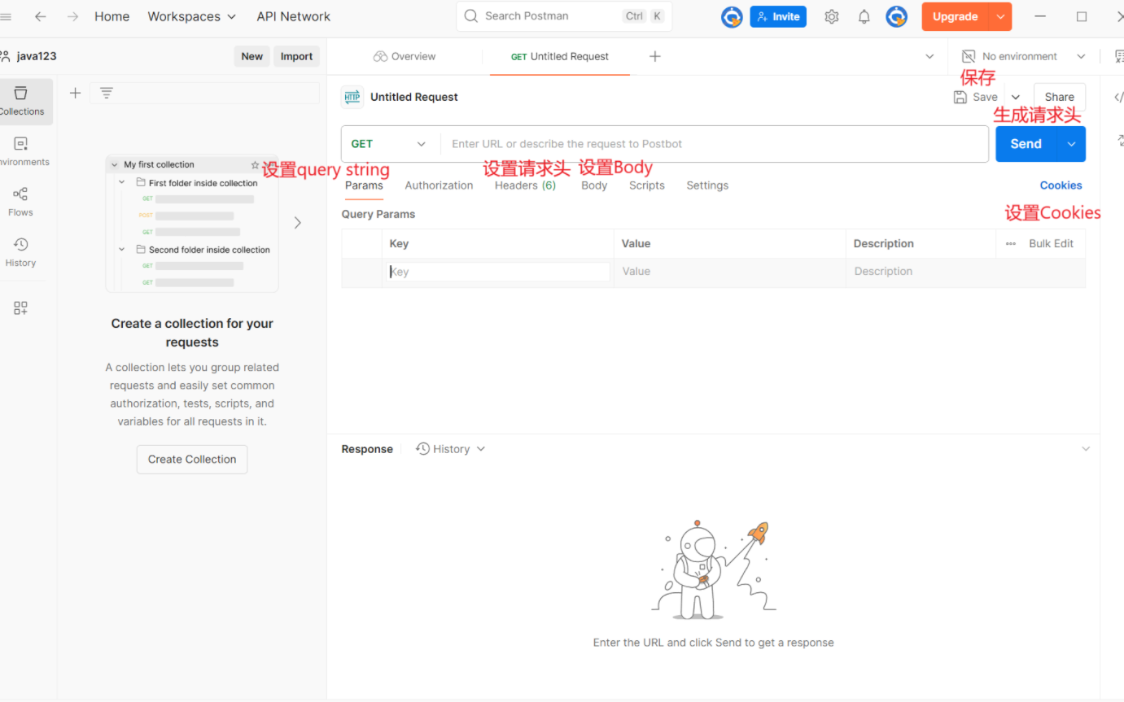Open the configure sidebar apps icon
Viewport: 1124px width, 702px height.
coord(21,308)
